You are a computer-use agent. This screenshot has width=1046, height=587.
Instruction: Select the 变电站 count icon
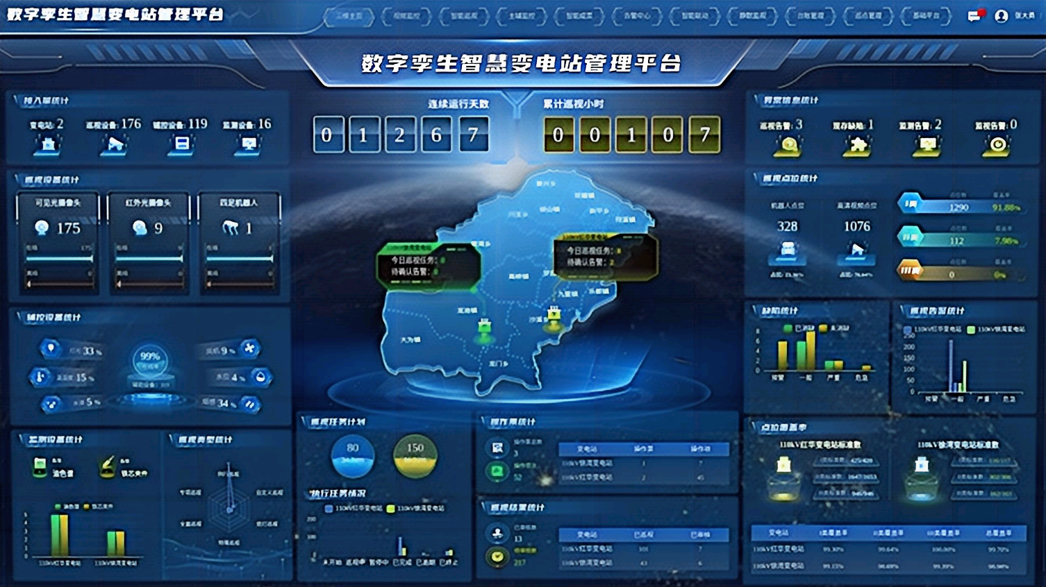point(48,144)
